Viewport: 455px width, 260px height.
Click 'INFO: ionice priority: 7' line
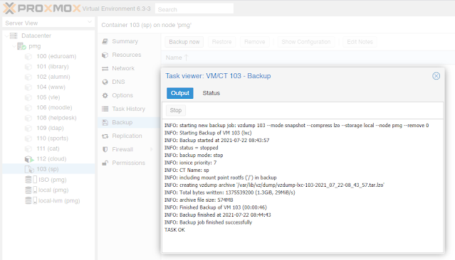tap(190, 163)
